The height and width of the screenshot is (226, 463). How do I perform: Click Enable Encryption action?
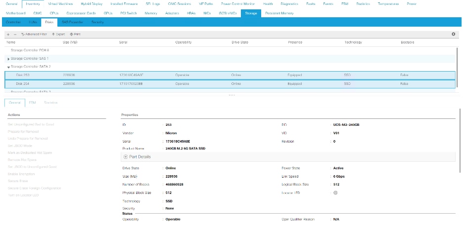tap(21, 174)
